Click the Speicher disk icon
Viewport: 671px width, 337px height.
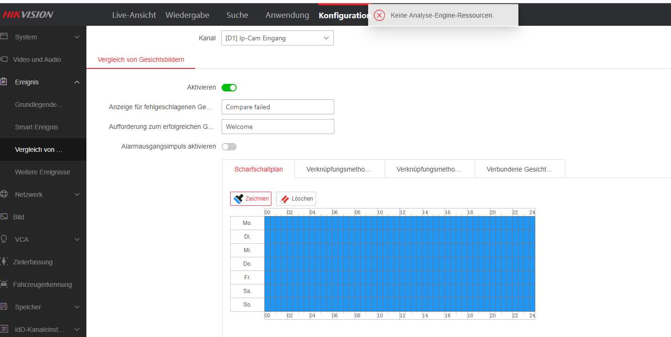pyautogui.click(x=4, y=307)
